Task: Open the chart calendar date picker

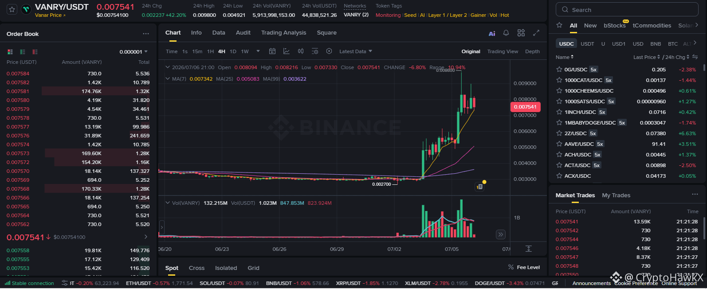Action: click(x=272, y=51)
